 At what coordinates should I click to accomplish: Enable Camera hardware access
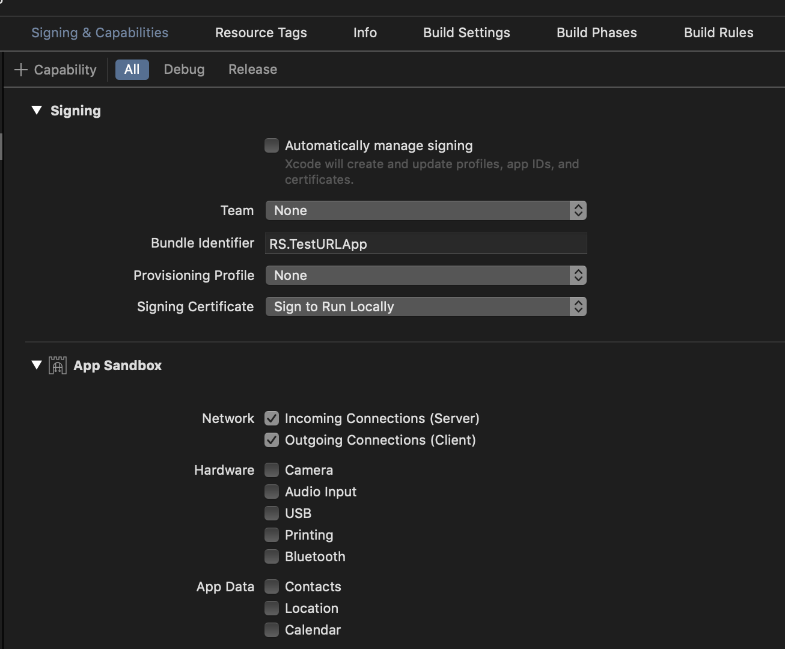[272, 470]
